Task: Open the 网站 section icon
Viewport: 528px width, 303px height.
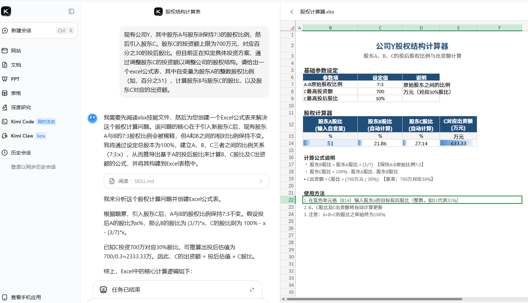Action: (5, 51)
